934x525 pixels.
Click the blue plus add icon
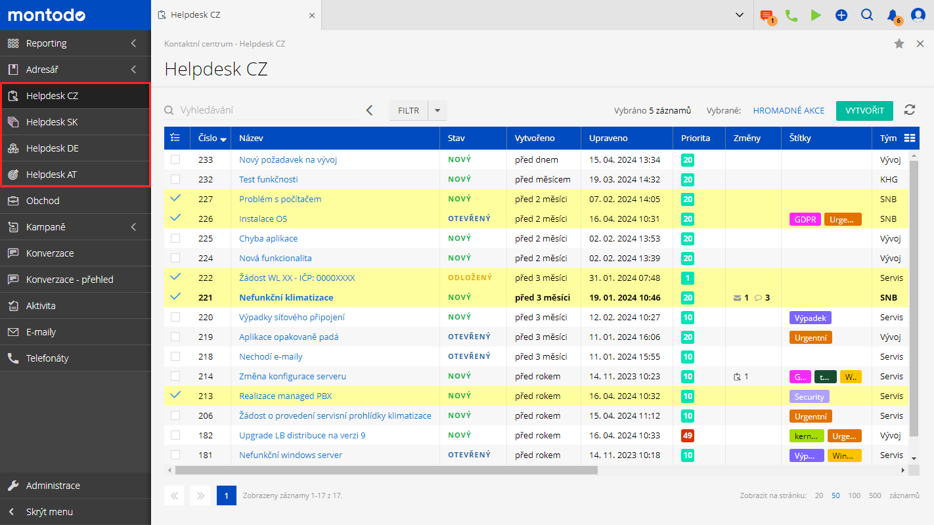tap(841, 15)
